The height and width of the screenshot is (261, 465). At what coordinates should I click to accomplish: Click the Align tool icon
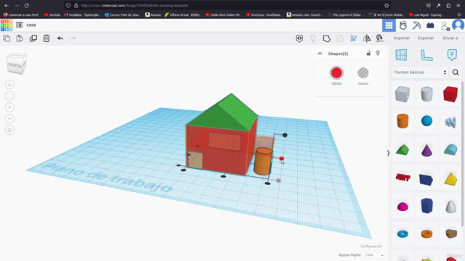[x=354, y=38]
